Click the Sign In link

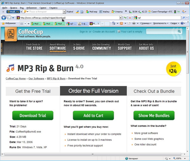pos(84,32)
